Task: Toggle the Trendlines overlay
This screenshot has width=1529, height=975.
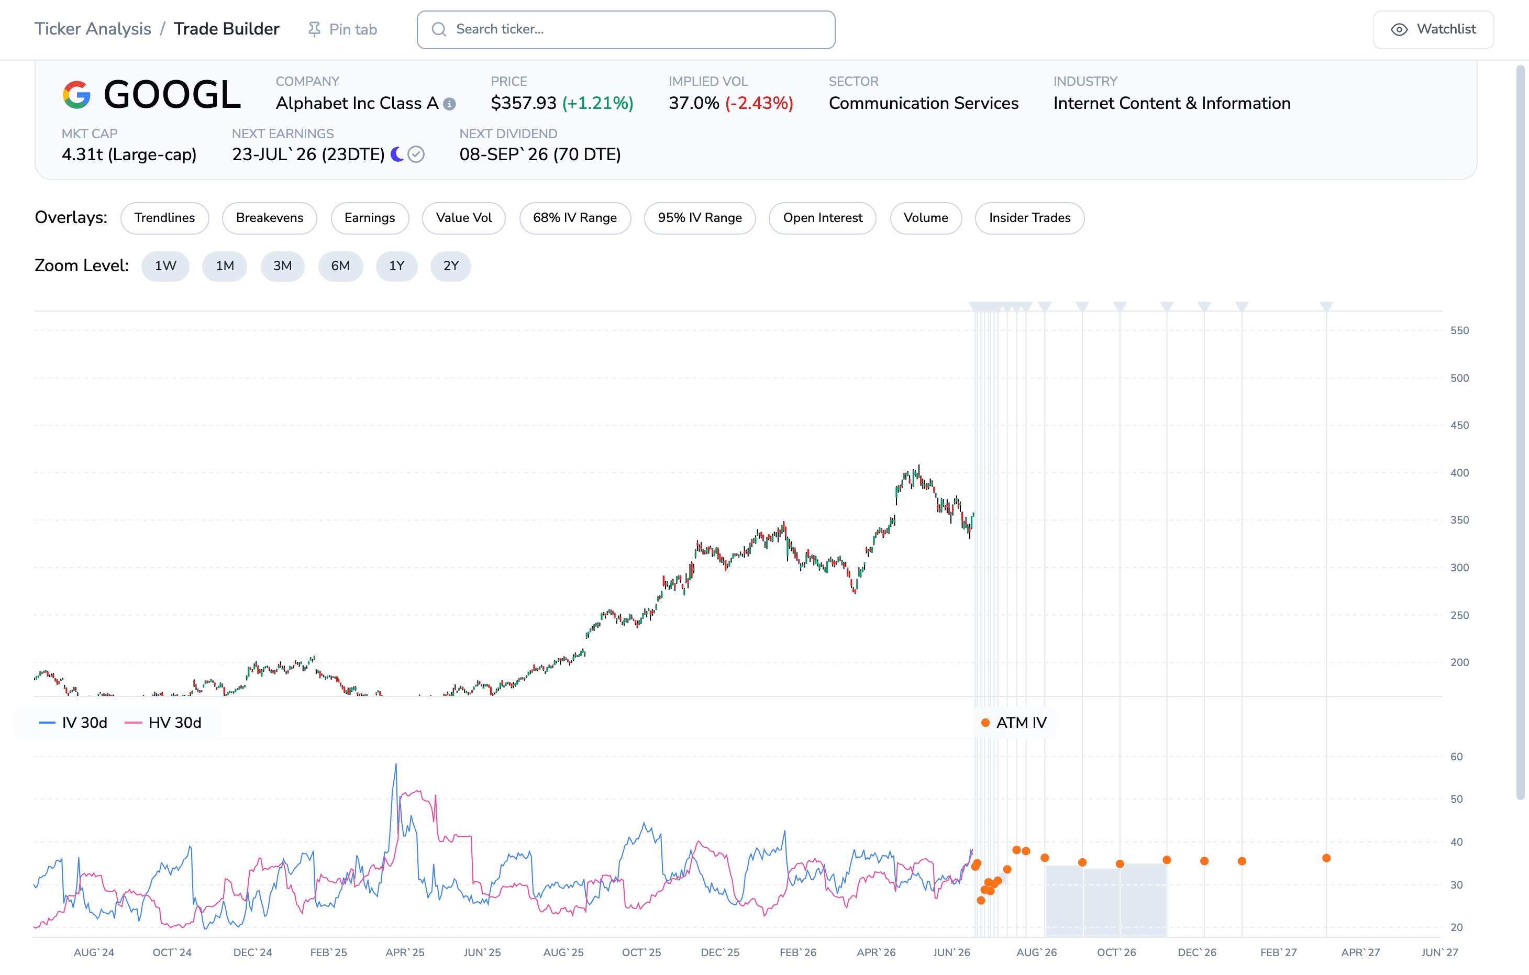Action: click(164, 218)
